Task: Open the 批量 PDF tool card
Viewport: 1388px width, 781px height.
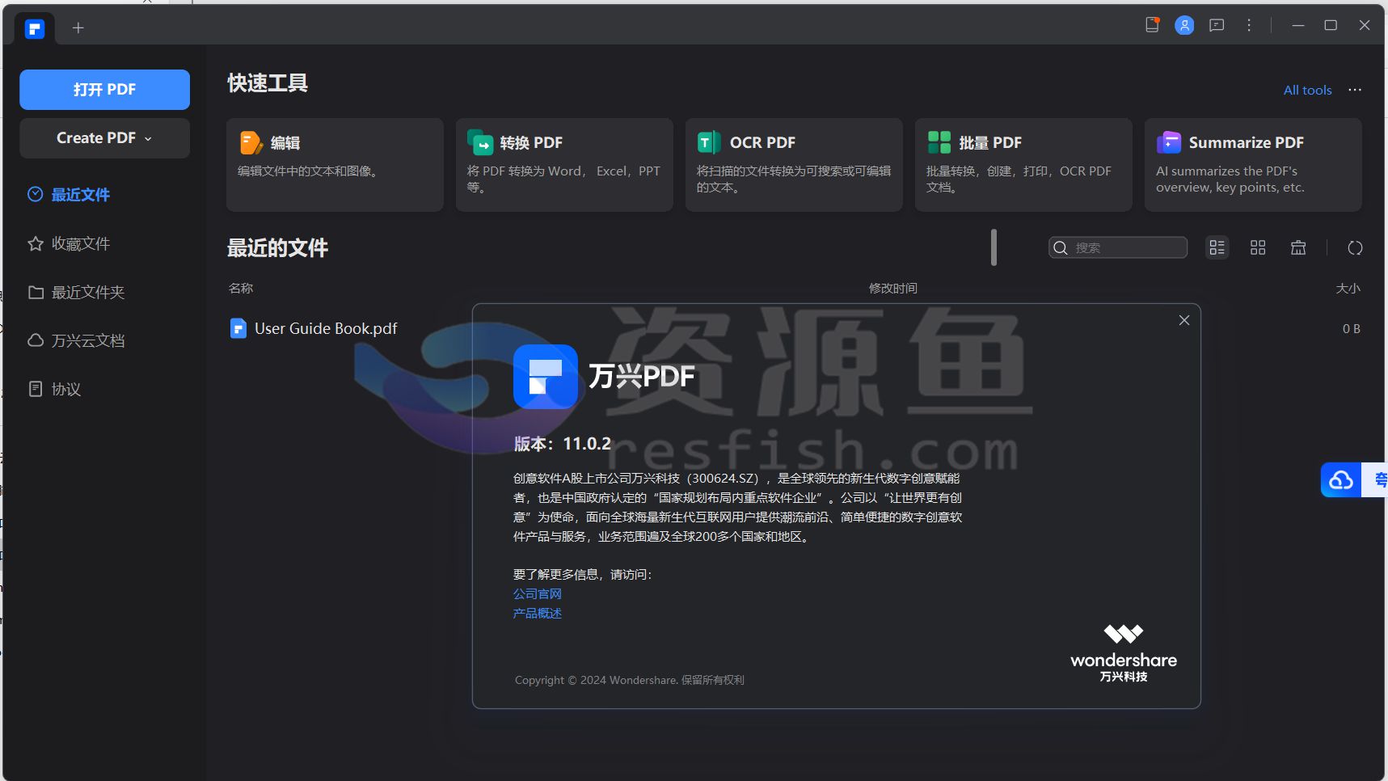Action: click(x=1023, y=165)
